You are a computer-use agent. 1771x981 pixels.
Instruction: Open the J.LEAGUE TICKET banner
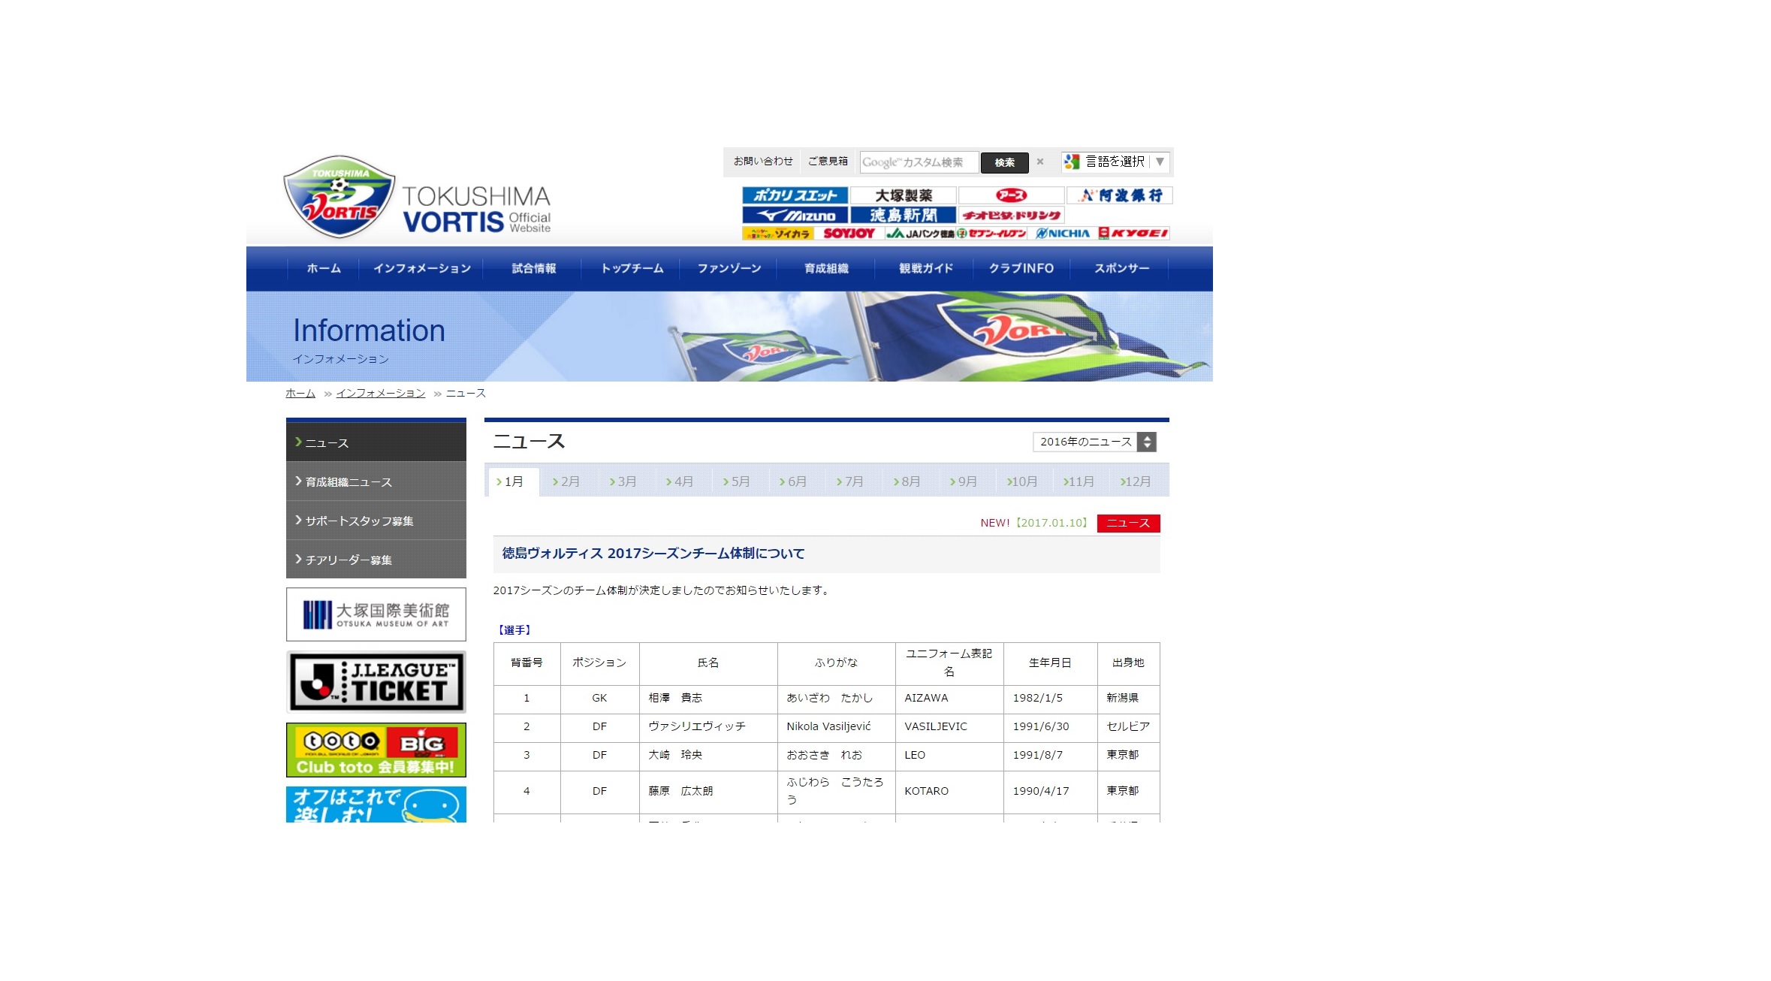(x=376, y=682)
